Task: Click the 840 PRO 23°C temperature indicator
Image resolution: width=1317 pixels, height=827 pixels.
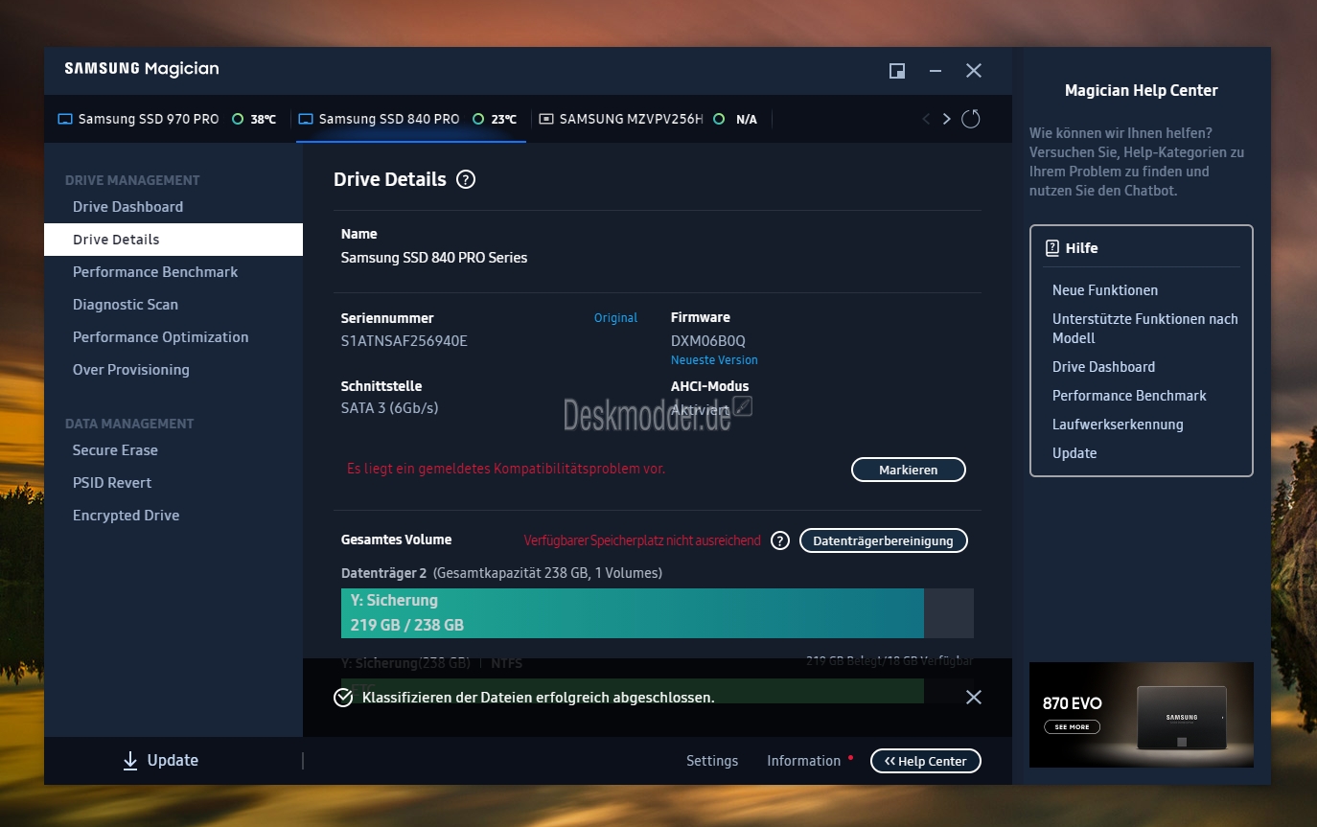Action: (x=495, y=119)
